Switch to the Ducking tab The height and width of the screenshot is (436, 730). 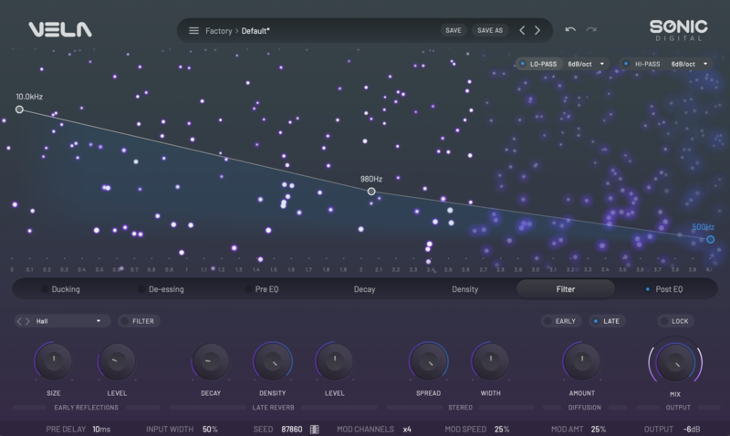(x=60, y=289)
